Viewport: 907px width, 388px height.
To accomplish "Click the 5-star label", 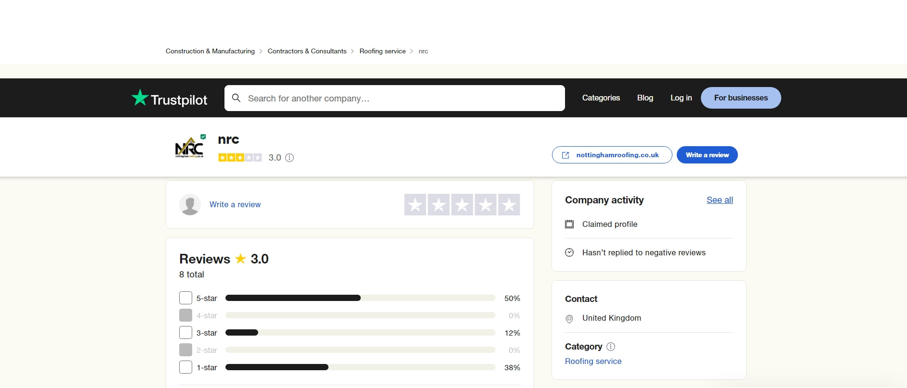I will [207, 298].
